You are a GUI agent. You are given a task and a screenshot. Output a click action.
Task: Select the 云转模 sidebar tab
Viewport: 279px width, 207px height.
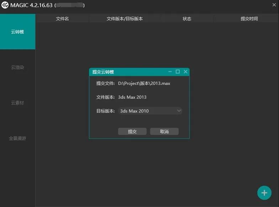pos(17,32)
